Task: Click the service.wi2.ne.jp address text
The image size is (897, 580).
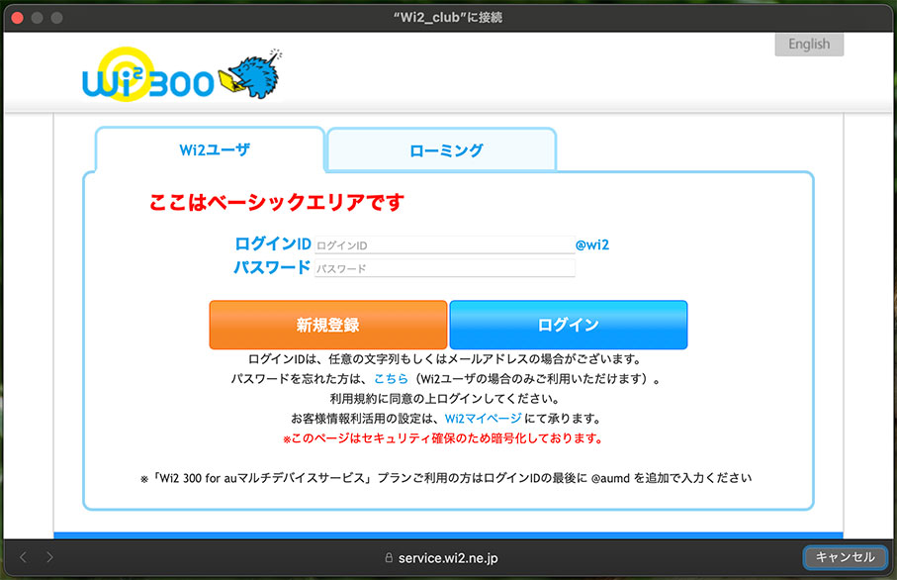Action: [448, 557]
